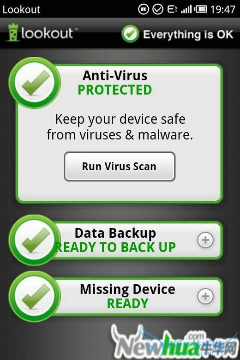This screenshot has width=240, height=360.
Task: Tap the battery icon in status bar
Action: pyautogui.click(x=200, y=9)
